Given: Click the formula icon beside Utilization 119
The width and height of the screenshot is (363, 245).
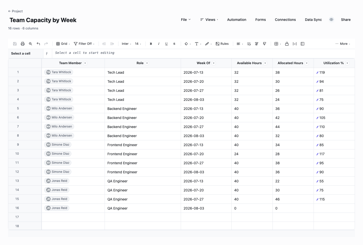Looking at the screenshot, I should coord(317,73).
